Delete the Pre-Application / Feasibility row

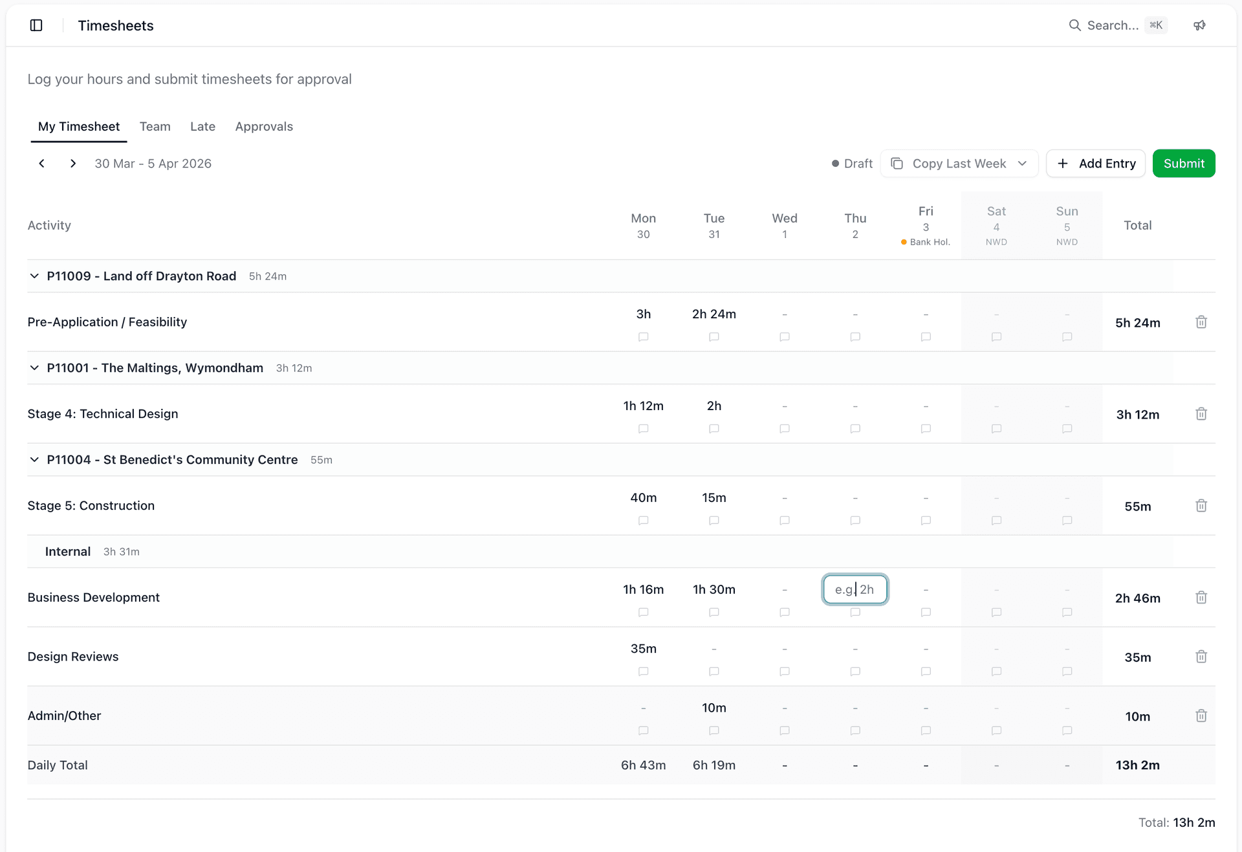coord(1201,322)
